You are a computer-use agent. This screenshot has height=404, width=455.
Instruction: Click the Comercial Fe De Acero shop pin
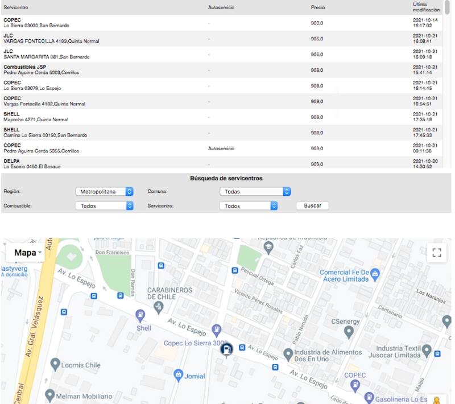(375, 276)
